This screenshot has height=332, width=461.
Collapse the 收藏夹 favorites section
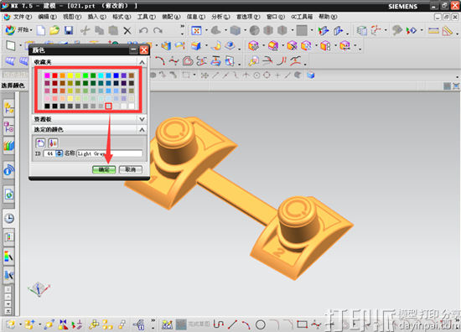(142, 62)
